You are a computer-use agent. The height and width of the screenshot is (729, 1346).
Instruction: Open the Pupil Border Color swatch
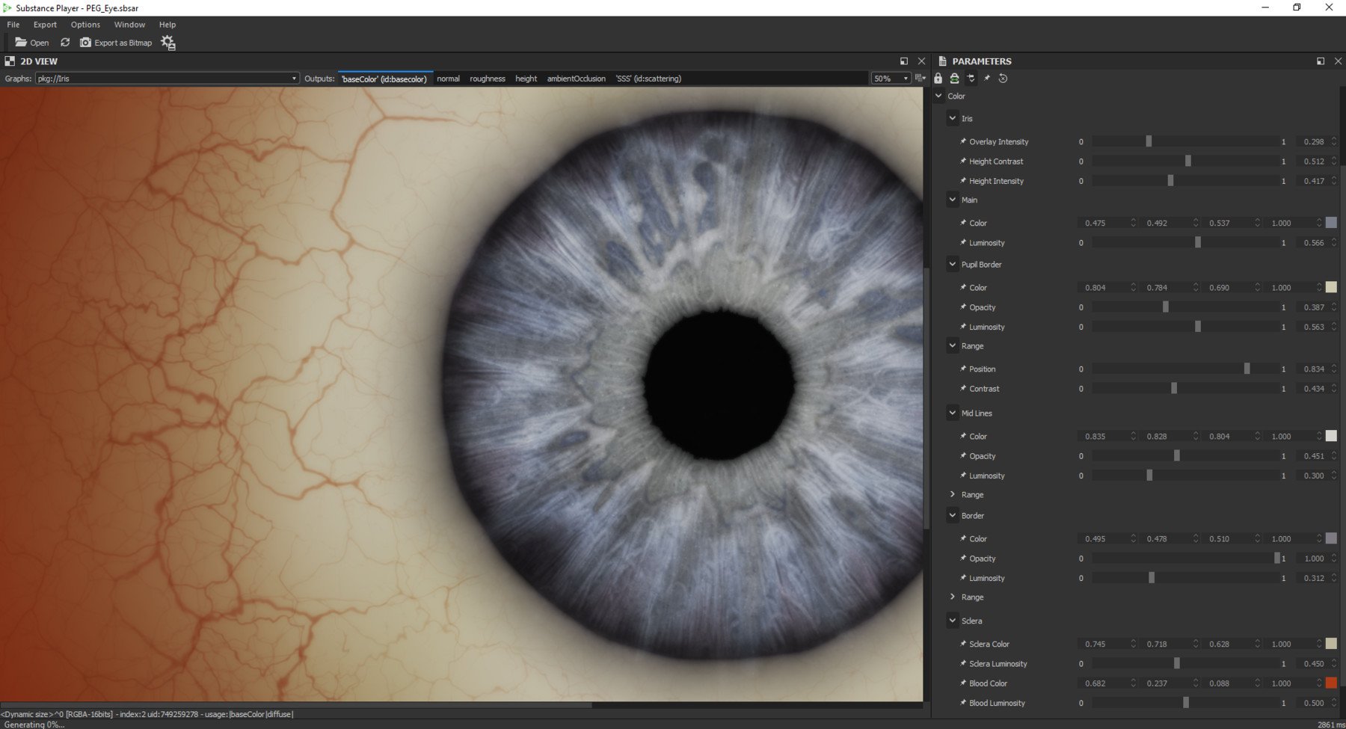(1331, 287)
